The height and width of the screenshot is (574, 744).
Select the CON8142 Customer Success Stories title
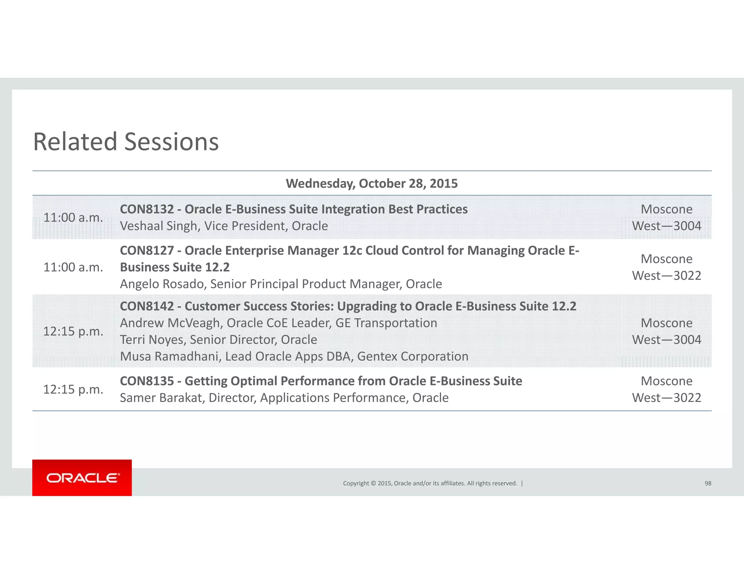coord(348,306)
